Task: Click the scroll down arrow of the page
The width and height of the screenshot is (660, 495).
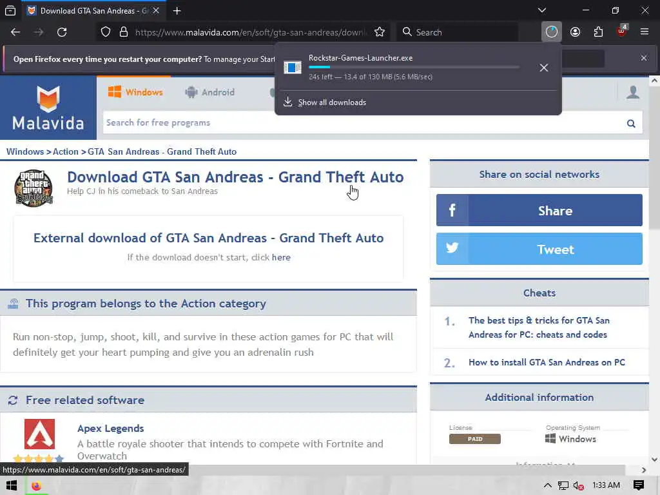Action: coord(654,459)
